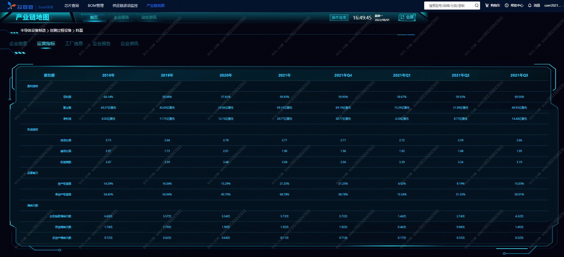Go to BOM管理 menu

coord(96,6)
